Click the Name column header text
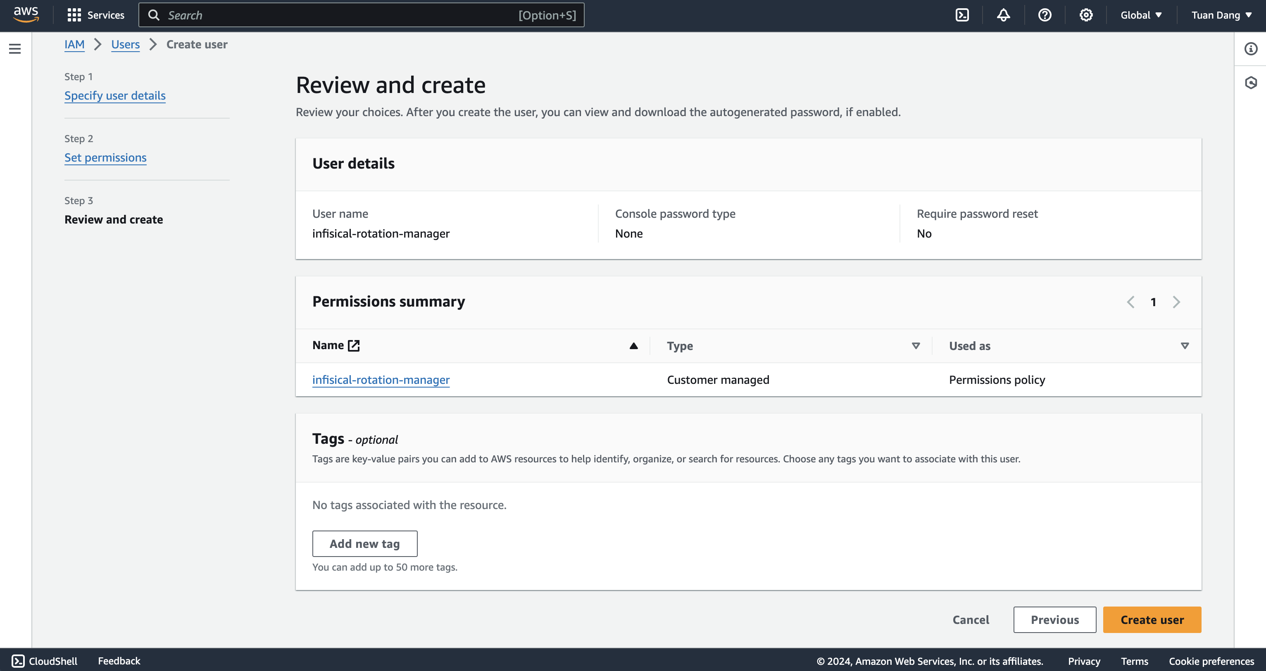This screenshot has height=671, width=1266. [x=328, y=345]
